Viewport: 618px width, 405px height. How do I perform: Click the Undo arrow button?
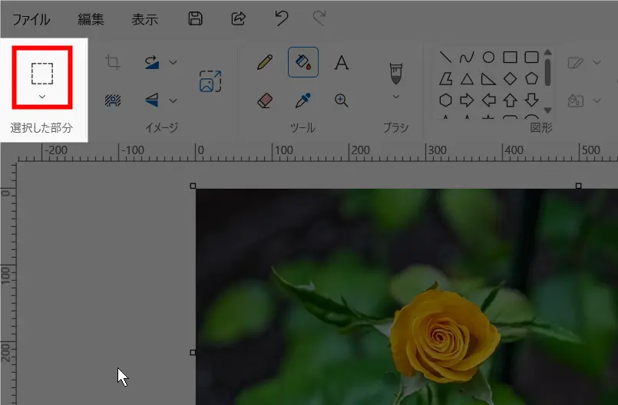(x=281, y=19)
